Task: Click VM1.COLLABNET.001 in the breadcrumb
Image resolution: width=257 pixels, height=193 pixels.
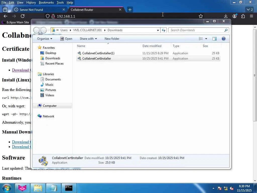Action: (87, 30)
